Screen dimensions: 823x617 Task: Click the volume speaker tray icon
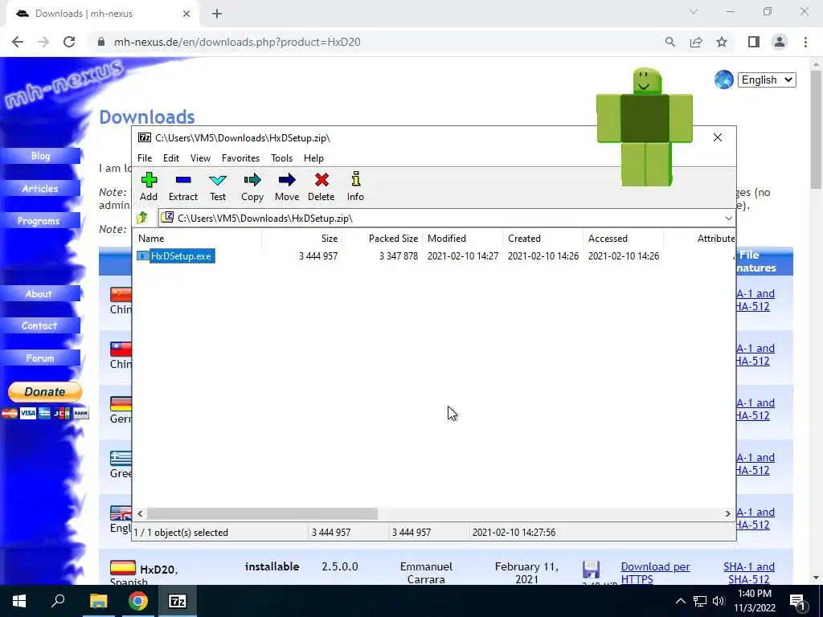click(x=719, y=601)
